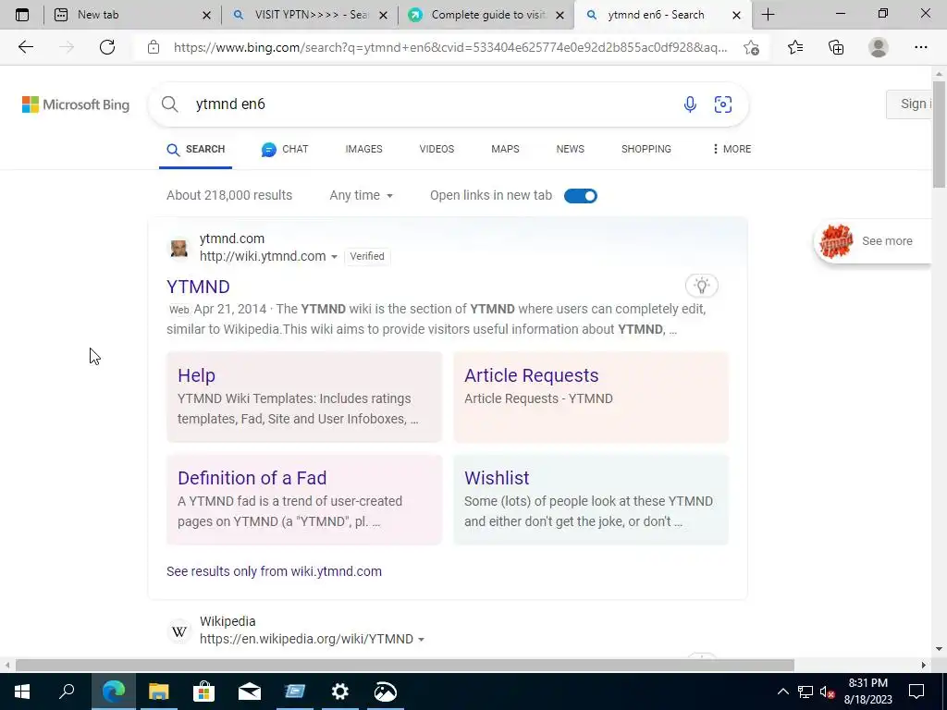Open the tab actions menu icon
This screenshot has width=947, height=710.
pos(22,15)
